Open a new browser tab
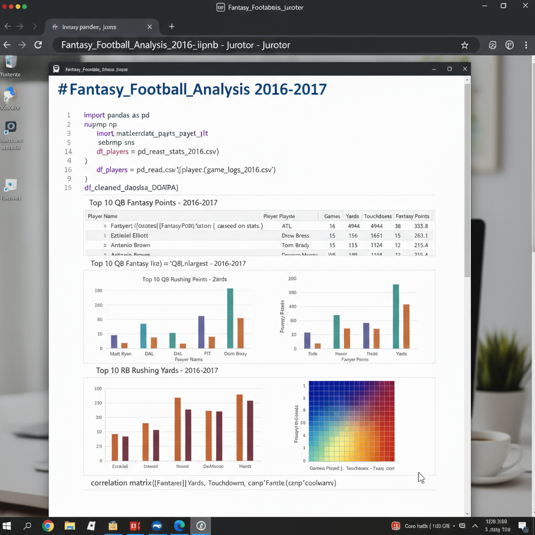Viewport: 535px width, 535px height. click(171, 27)
